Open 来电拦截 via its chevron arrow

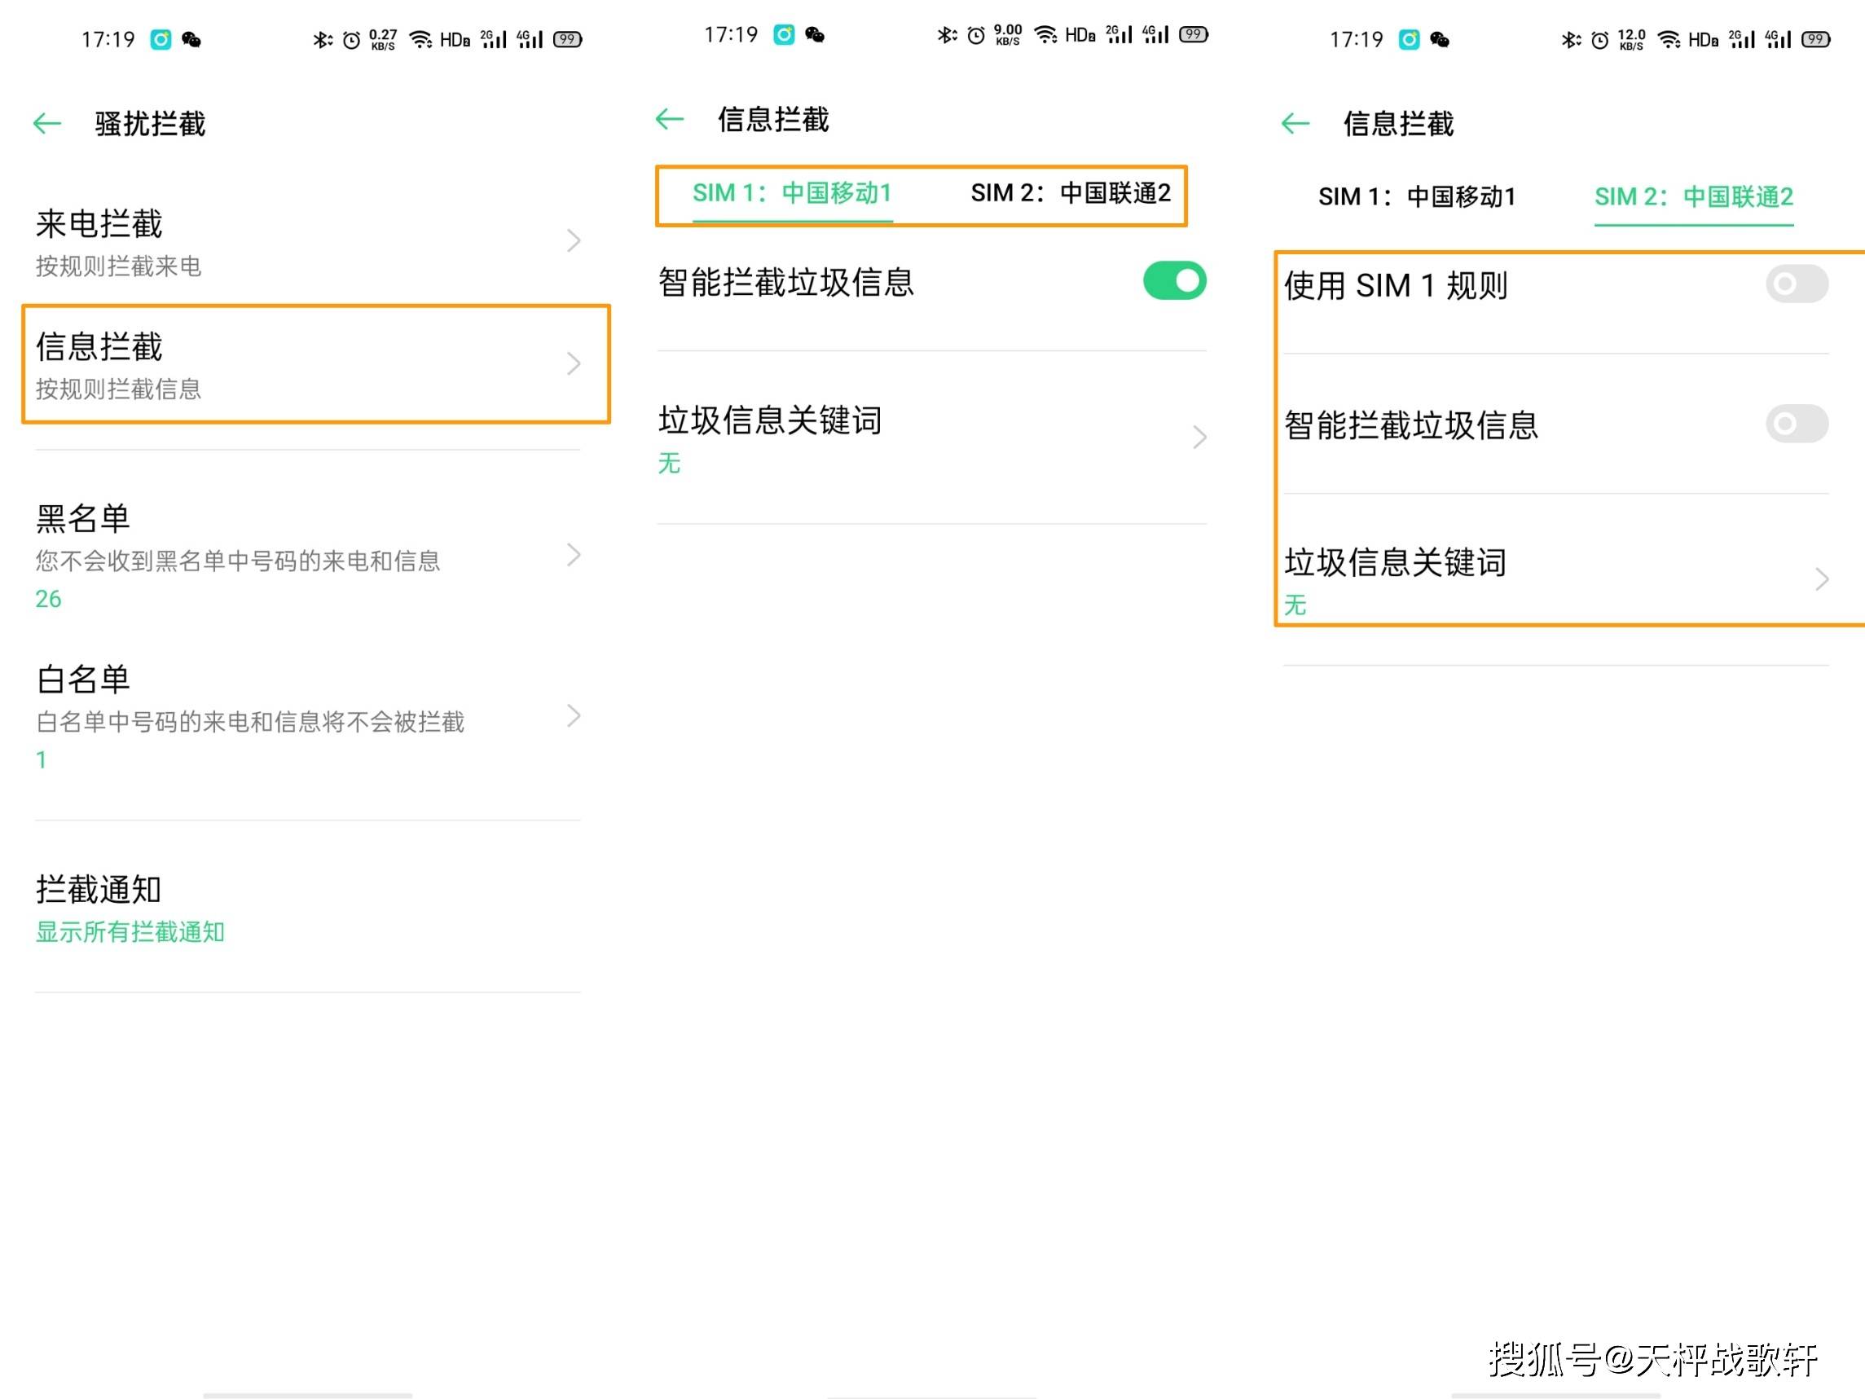point(574,241)
